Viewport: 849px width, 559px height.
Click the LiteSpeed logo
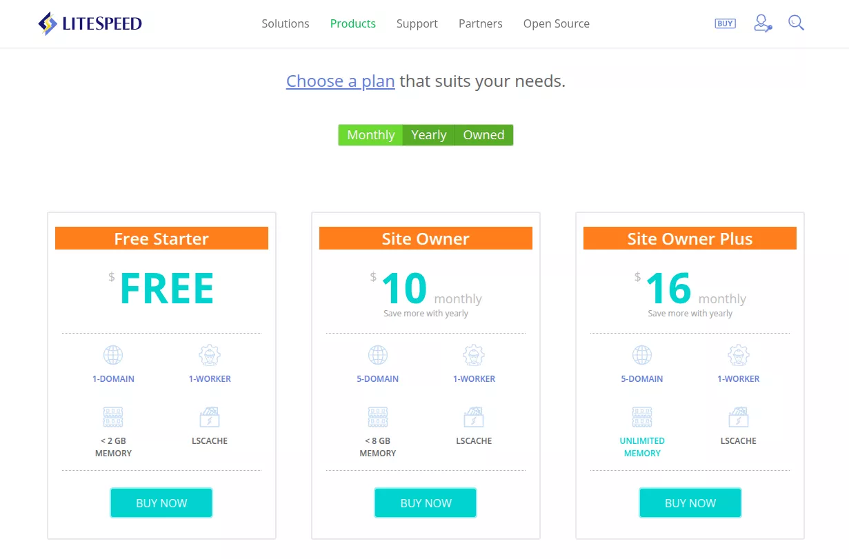(90, 23)
